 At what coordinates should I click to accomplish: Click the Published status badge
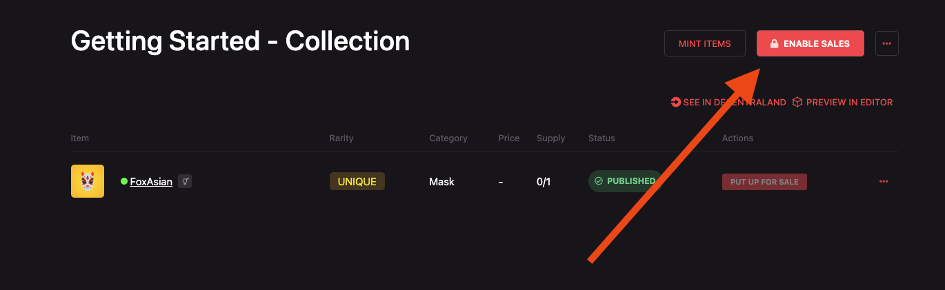(x=624, y=181)
